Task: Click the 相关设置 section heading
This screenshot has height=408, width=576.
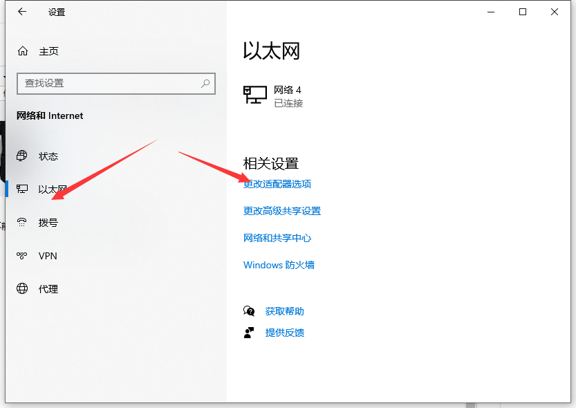Action: tap(271, 163)
